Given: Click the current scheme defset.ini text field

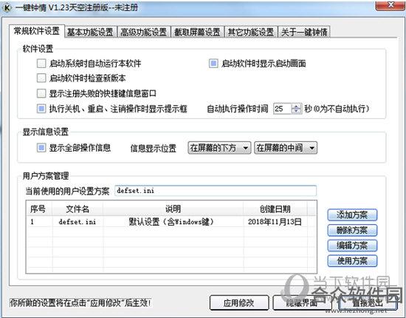Looking at the screenshot, I should point(216,191).
